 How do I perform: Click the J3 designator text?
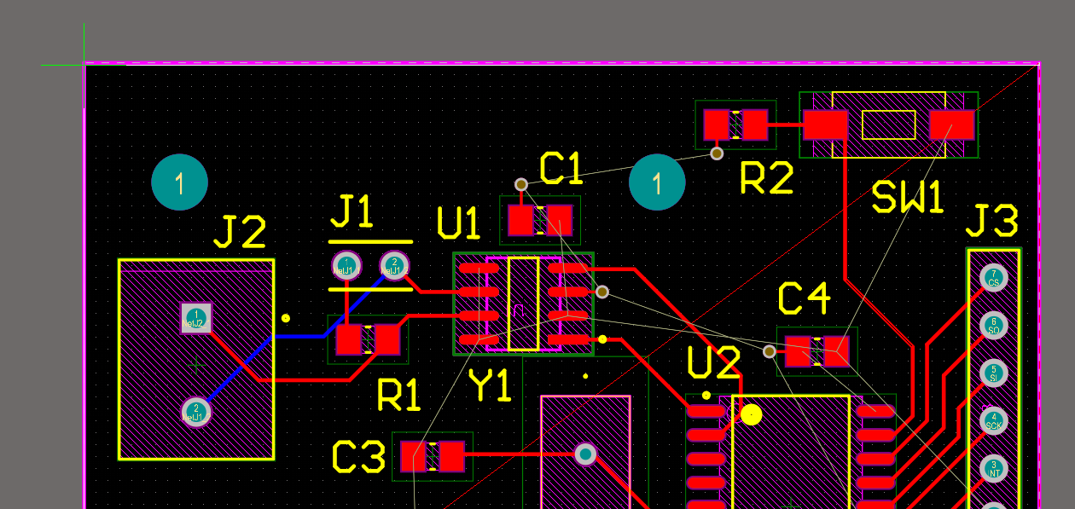click(x=992, y=222)
